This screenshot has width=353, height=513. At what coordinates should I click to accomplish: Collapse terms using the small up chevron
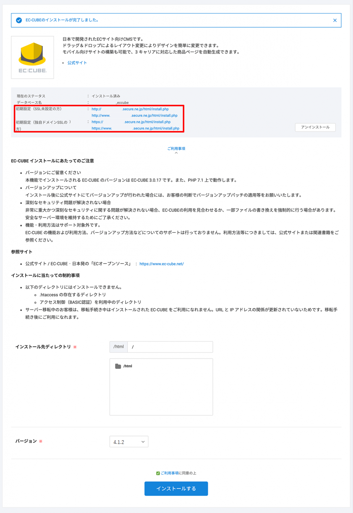click(176, 153)
